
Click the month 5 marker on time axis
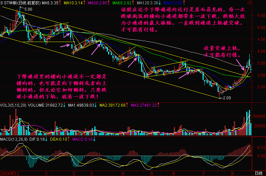coord(152,173)
